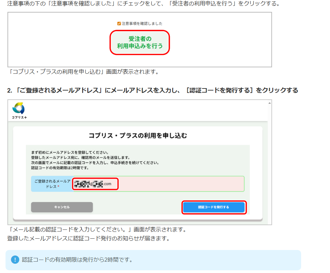330x273 pixels.
Task: Click the 「コブリス・プラスの利用を申し込む」画面が表示されます caption
Action: pyautogui.click(x=84, y=72)
